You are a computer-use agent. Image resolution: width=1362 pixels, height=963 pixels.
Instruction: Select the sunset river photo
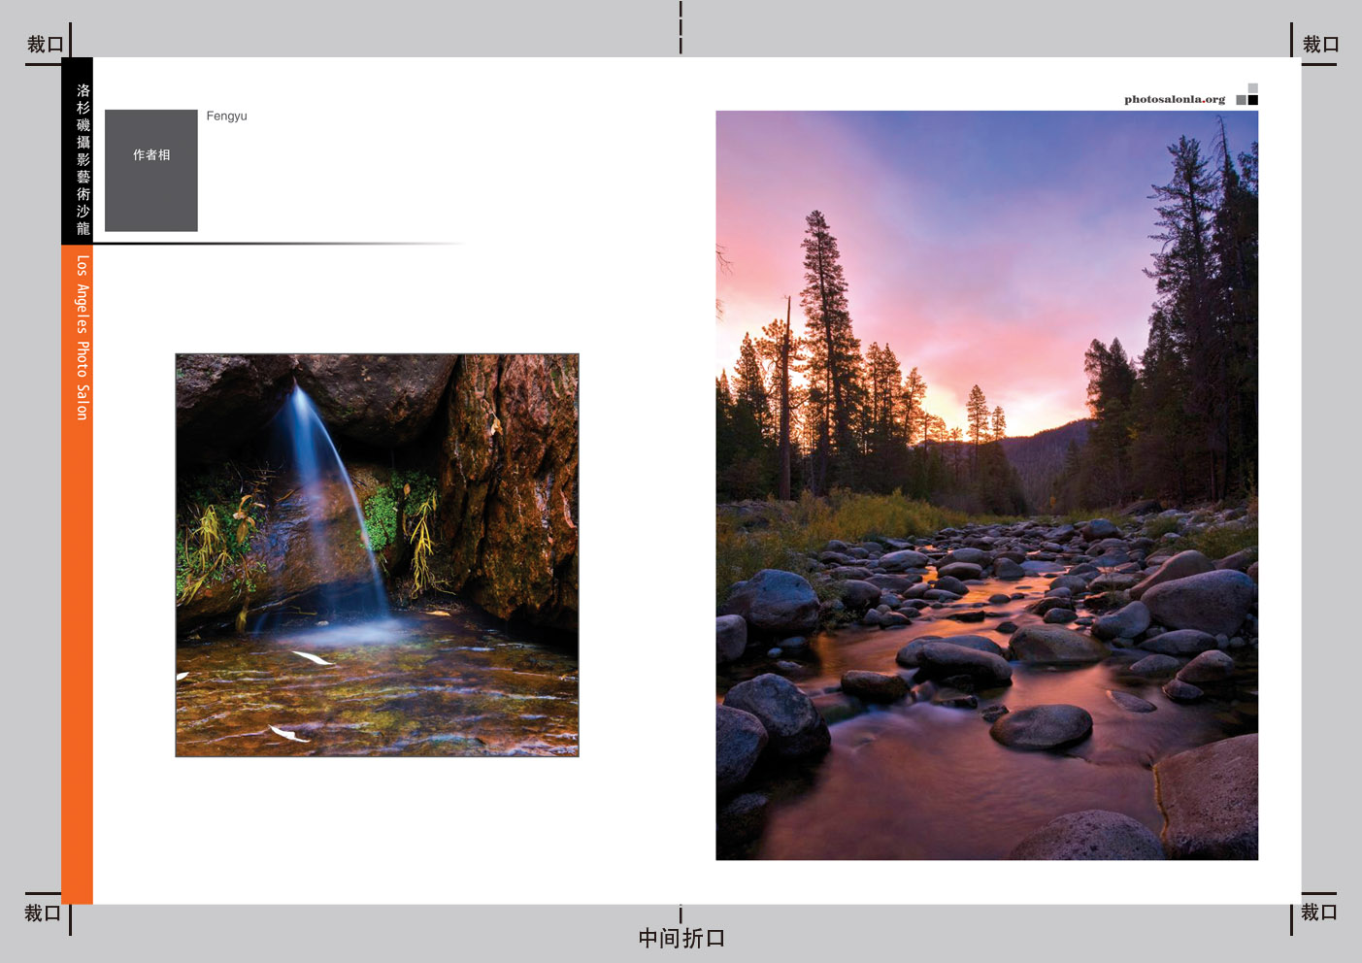click(x=986, y=485)
